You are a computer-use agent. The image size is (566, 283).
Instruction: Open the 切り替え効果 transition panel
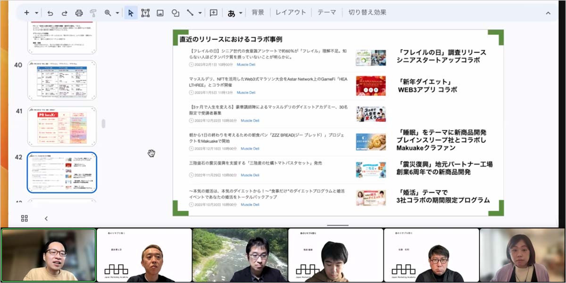click(367, 13)
